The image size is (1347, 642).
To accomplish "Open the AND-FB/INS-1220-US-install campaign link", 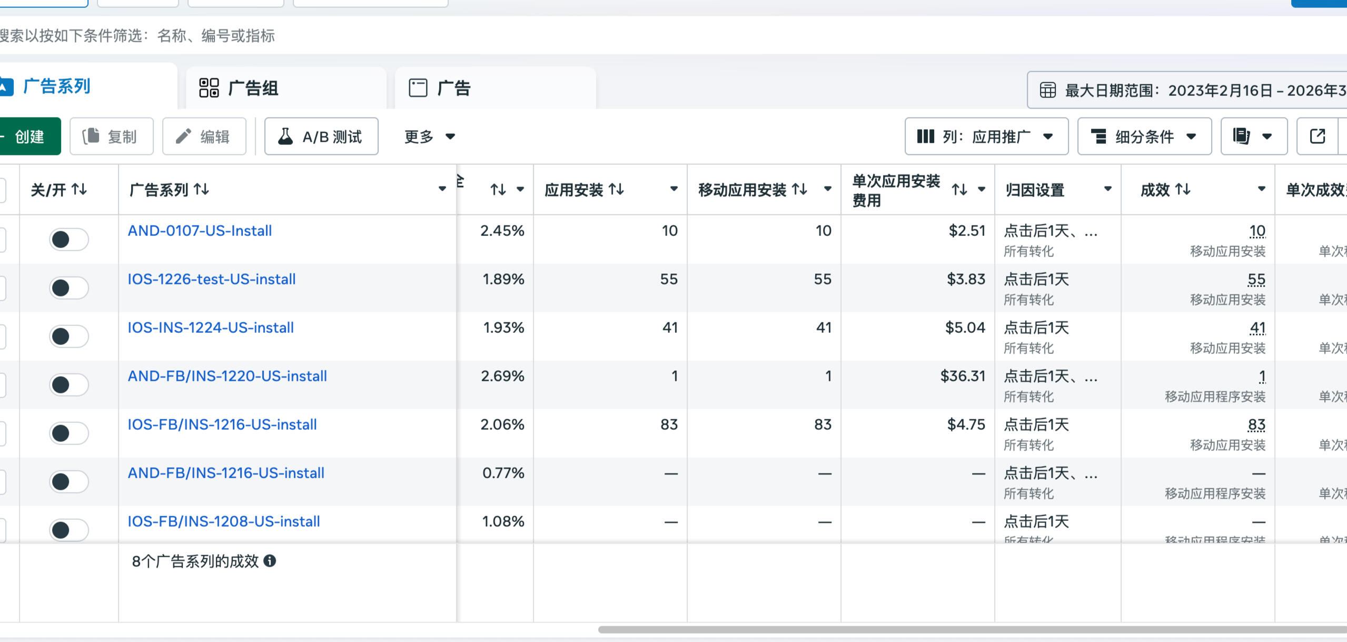I will 227,376.
